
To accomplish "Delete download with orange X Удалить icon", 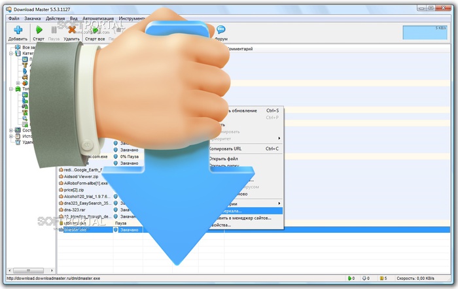I will click(x=71, y=30).
